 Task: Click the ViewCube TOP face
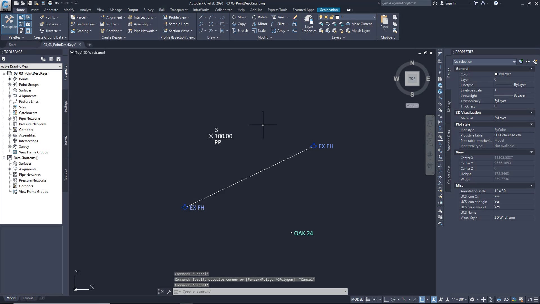coord(412,79)
